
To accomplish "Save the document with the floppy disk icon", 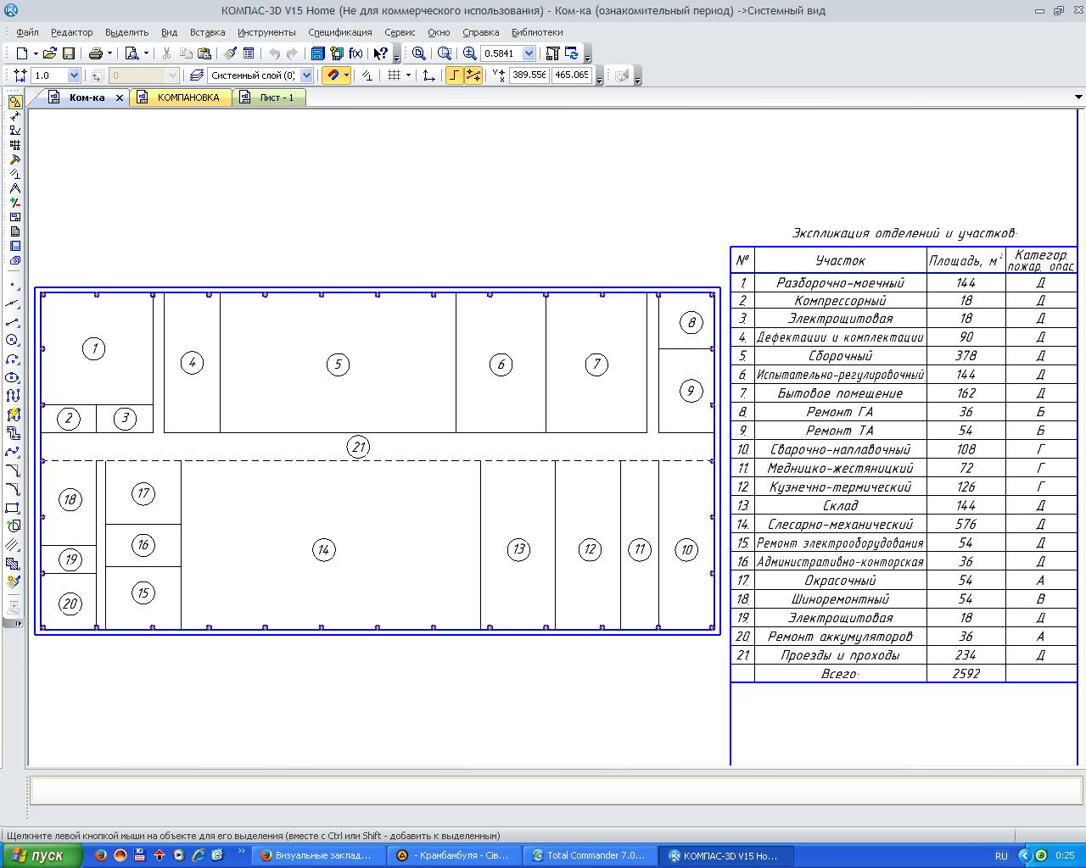I will 69,53.
